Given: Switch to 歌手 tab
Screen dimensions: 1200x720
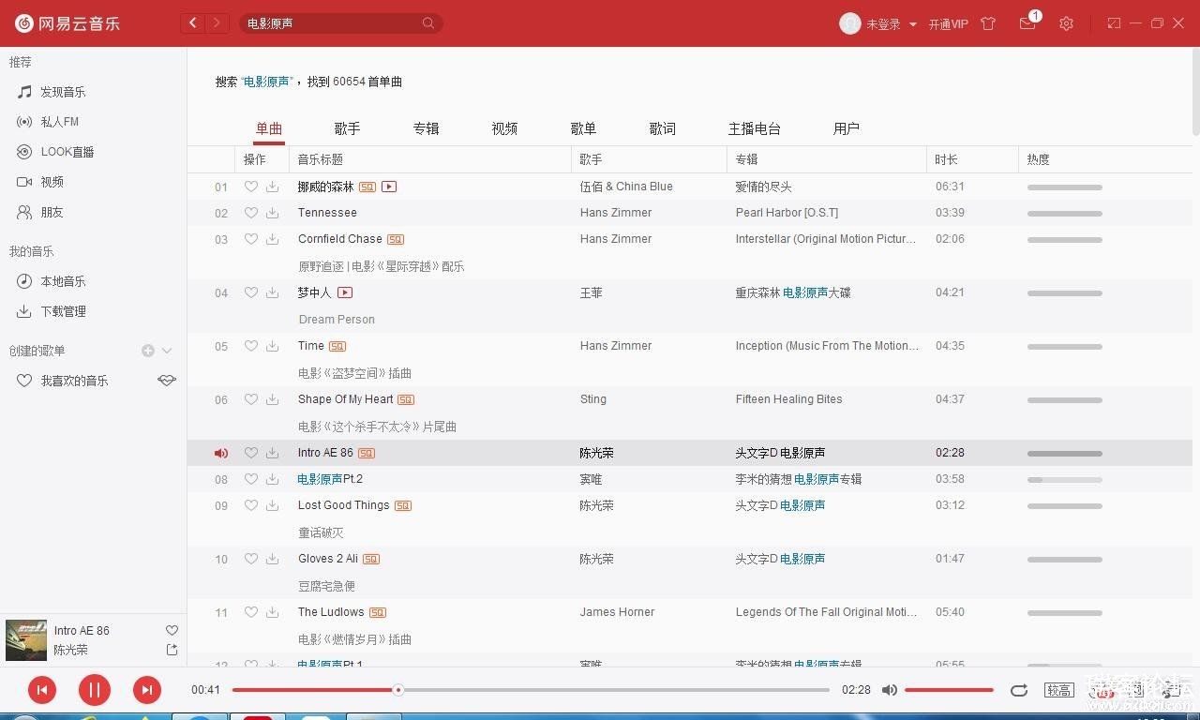Looking at the screenshot, I should pyautogui.click(x=347, y=128).
